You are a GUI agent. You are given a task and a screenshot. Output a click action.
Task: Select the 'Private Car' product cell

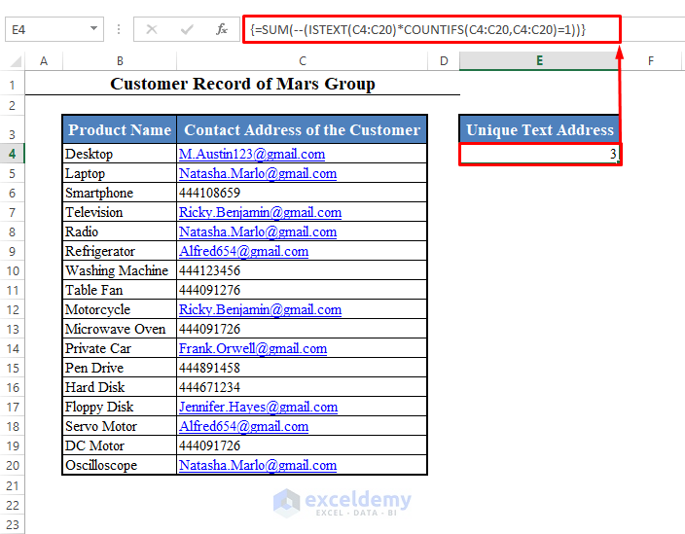click(120, 348)
